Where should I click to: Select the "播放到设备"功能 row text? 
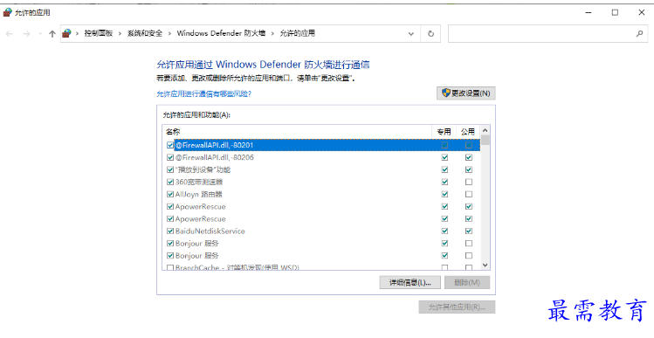coord(203,169)
